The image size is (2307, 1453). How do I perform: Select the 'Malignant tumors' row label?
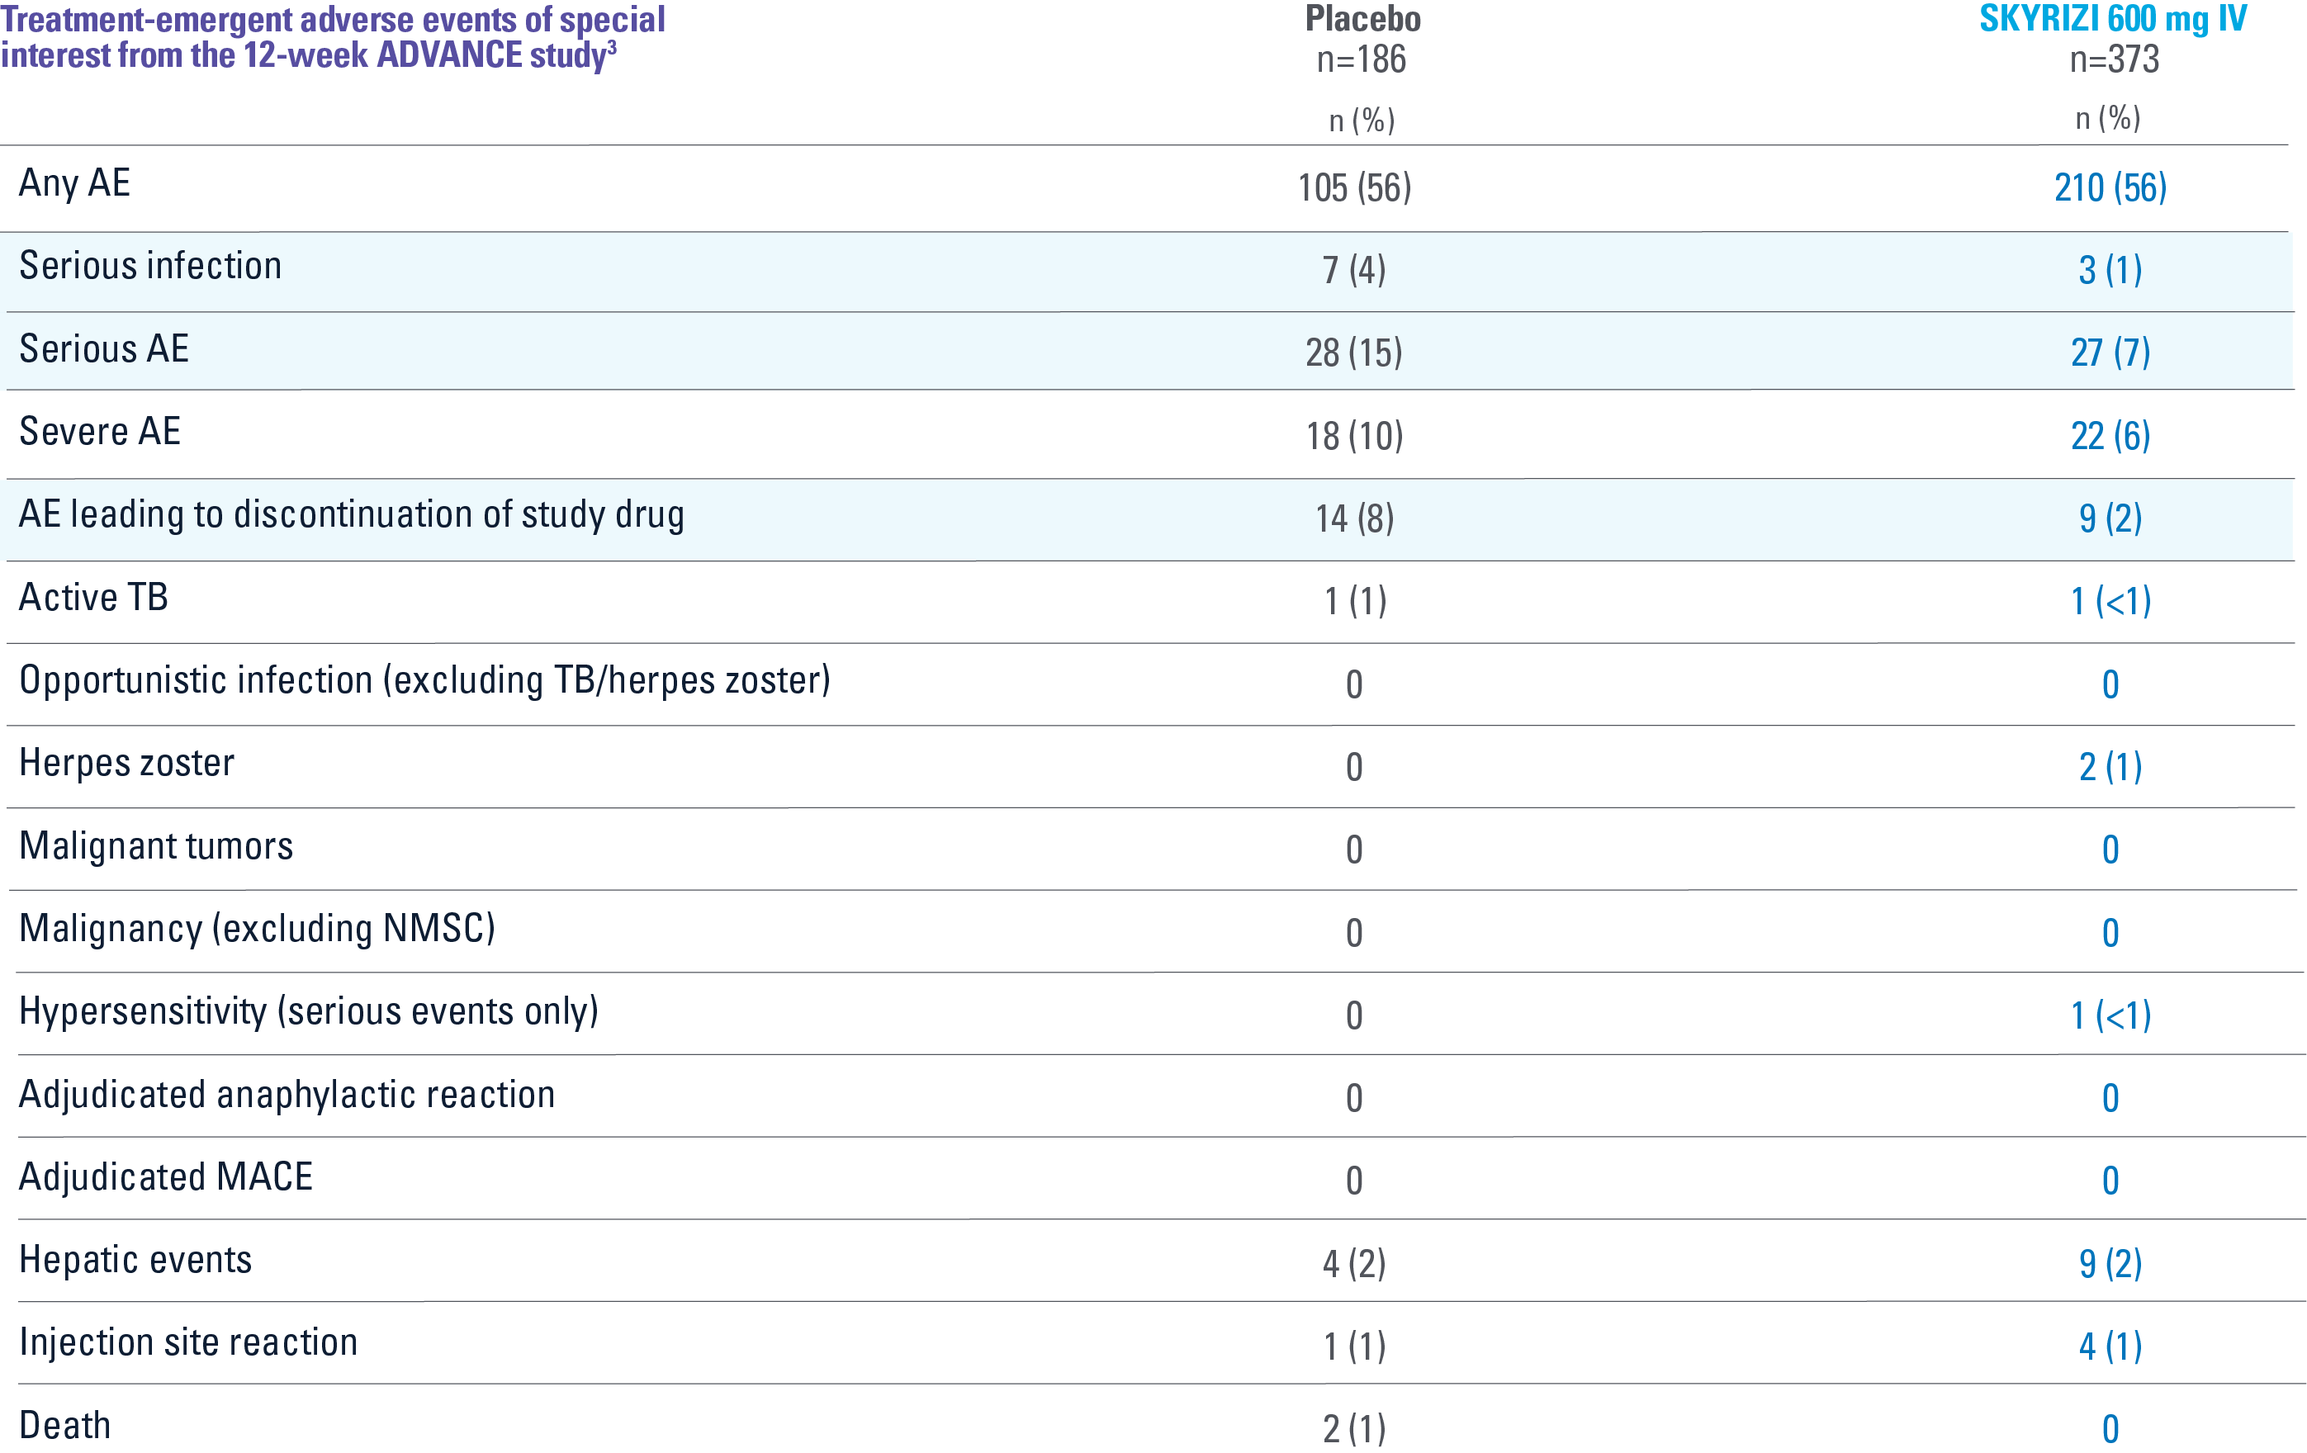(x=156, y=847)
